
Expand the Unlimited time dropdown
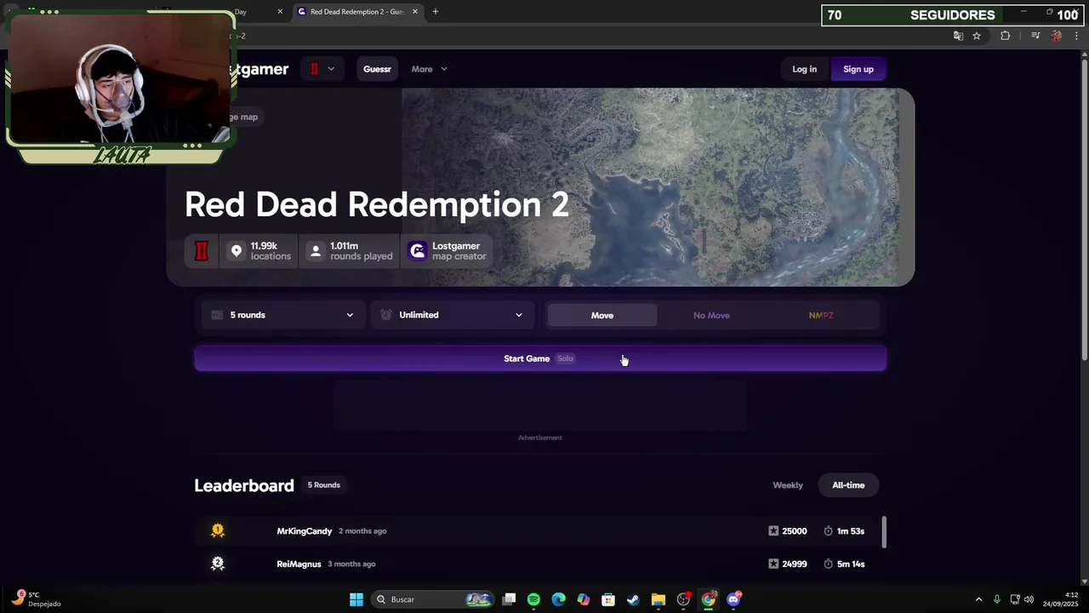(x=452, y=315)
